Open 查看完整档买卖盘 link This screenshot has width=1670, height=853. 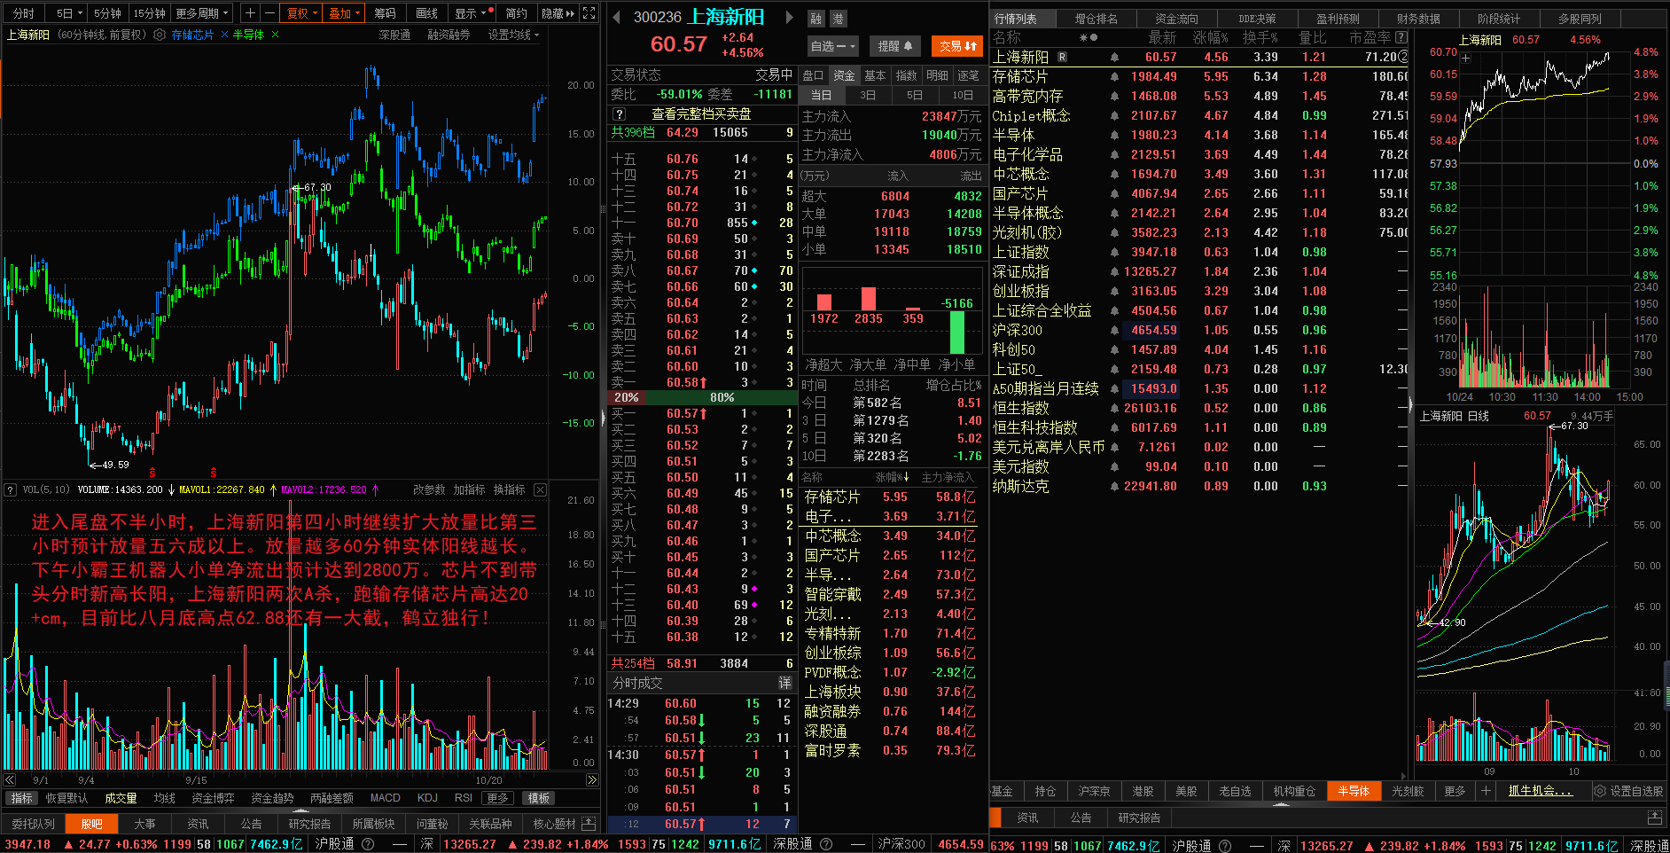[701, 113]
